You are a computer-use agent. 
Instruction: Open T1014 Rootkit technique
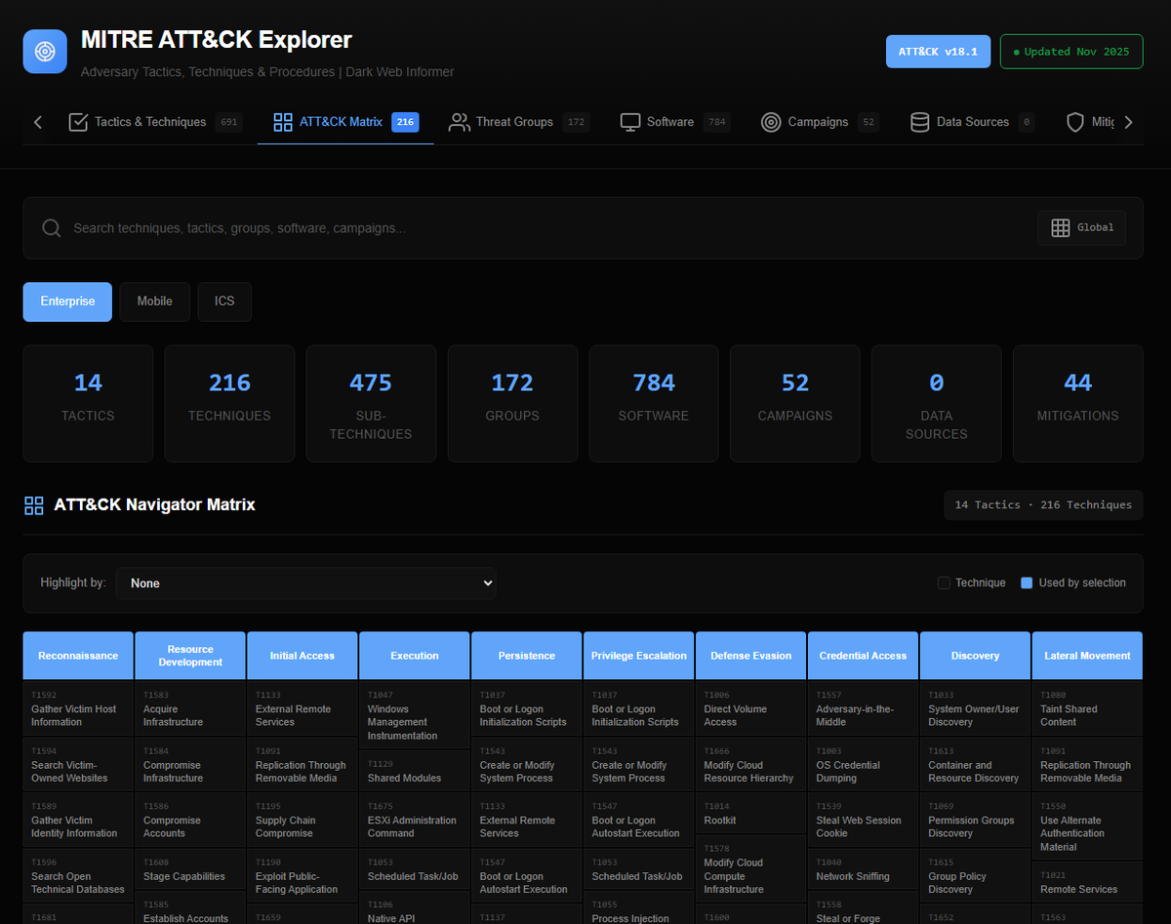pos(751,814)
